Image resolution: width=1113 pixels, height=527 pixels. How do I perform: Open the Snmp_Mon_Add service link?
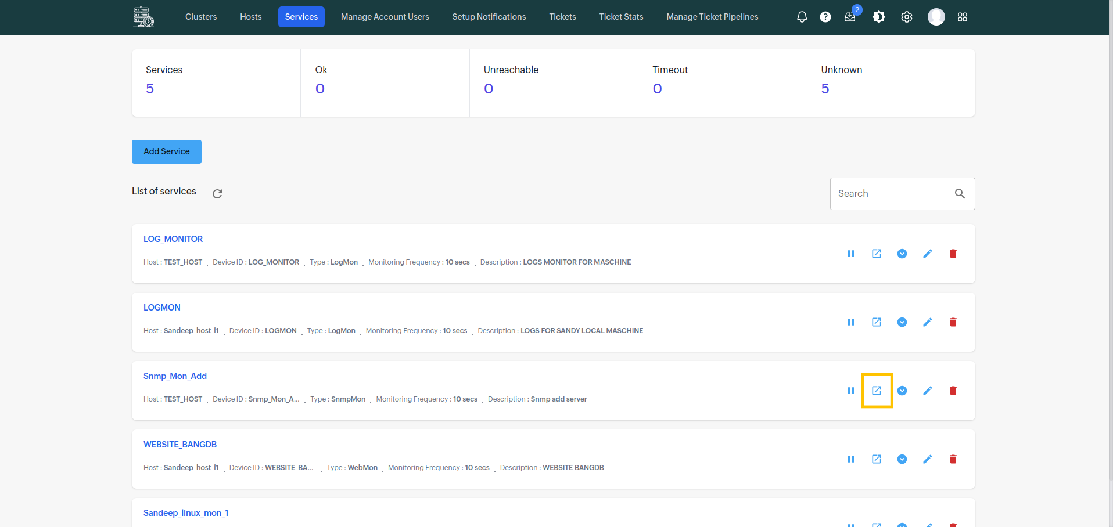pos(175,376)
